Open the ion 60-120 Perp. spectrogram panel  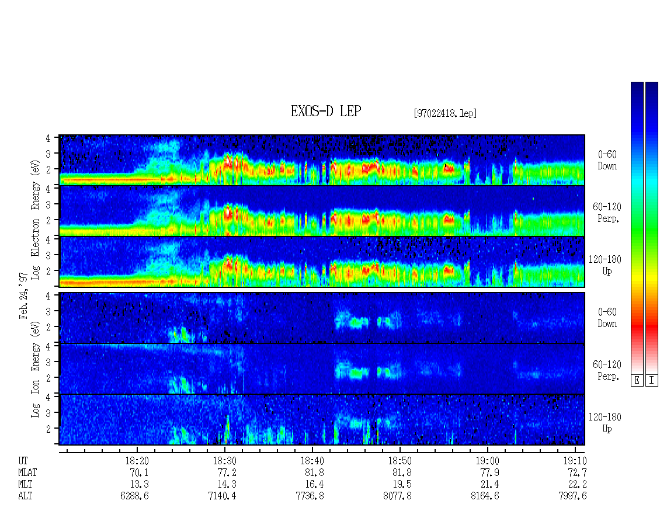322,369
